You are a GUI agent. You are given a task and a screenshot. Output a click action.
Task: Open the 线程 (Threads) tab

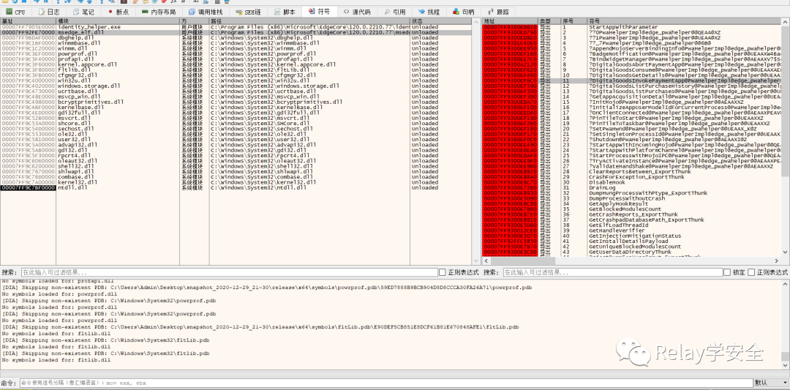point(429,12)
